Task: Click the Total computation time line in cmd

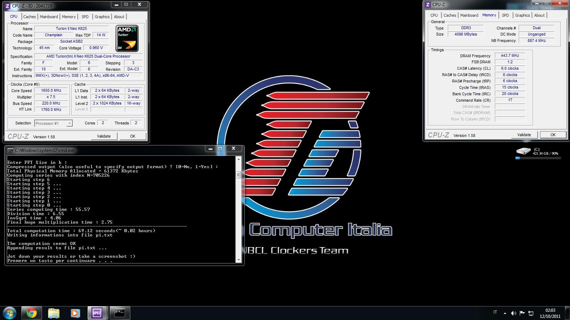Action: click(81, 231)
